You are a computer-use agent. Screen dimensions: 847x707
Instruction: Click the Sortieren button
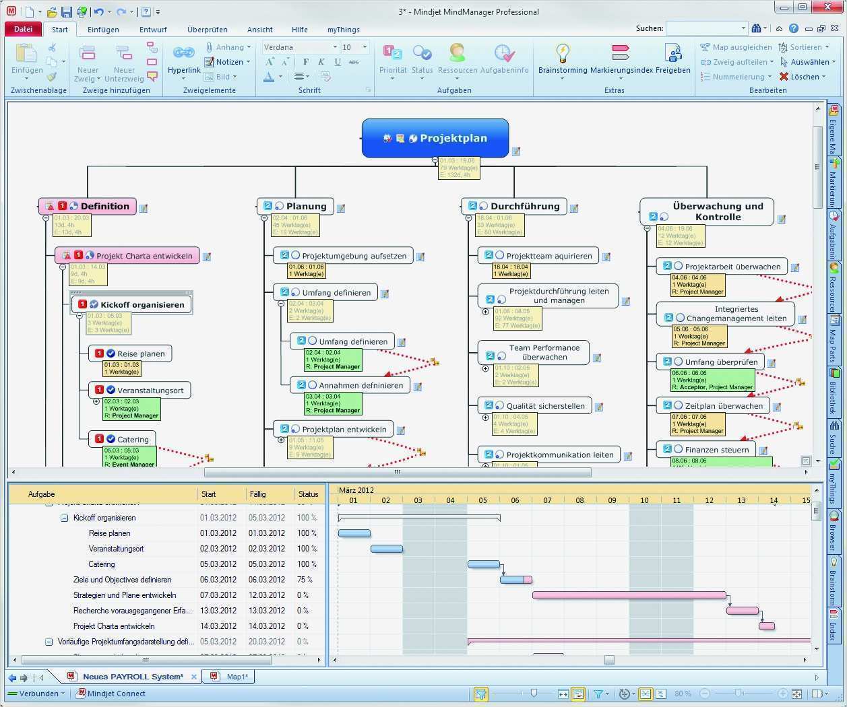pos(803,47)
